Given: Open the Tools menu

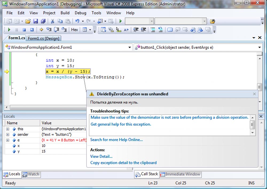Looking at the screenshot, I should 96,13.
